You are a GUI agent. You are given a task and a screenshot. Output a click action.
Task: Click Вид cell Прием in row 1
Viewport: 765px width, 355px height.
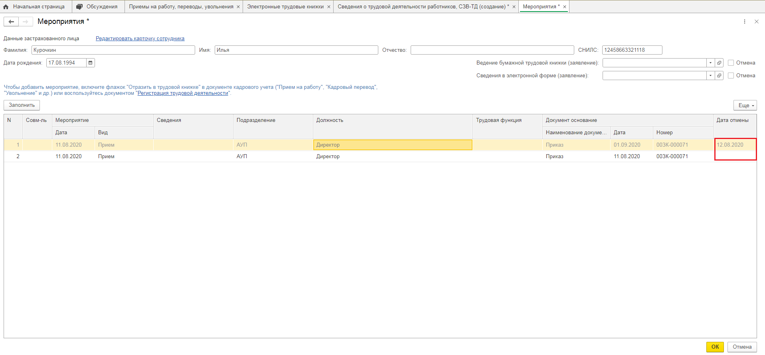point(124,145)
